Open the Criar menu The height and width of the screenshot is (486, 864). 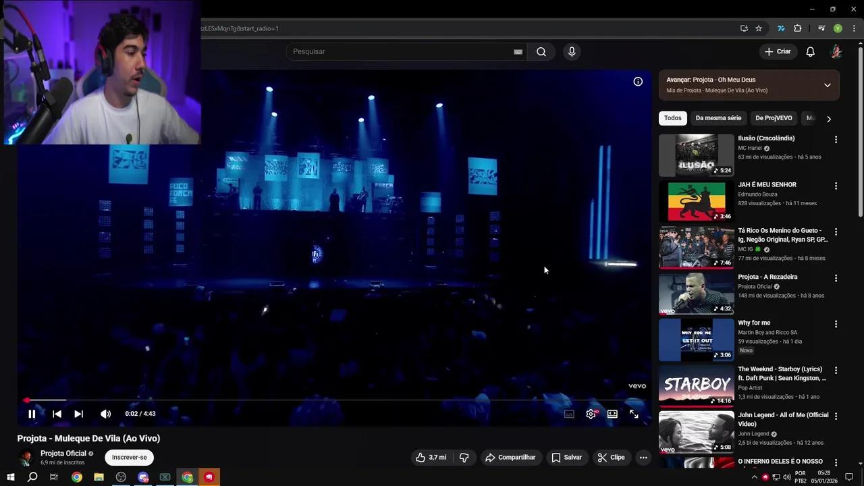tap(777, 52)
